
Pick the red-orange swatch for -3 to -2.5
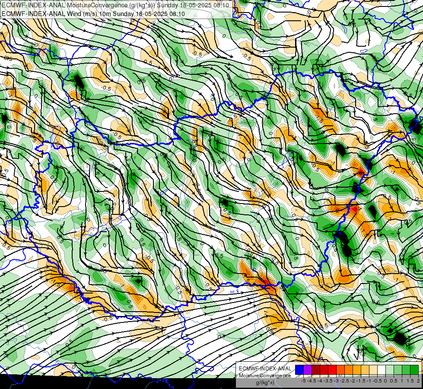(x=340, y=370)
